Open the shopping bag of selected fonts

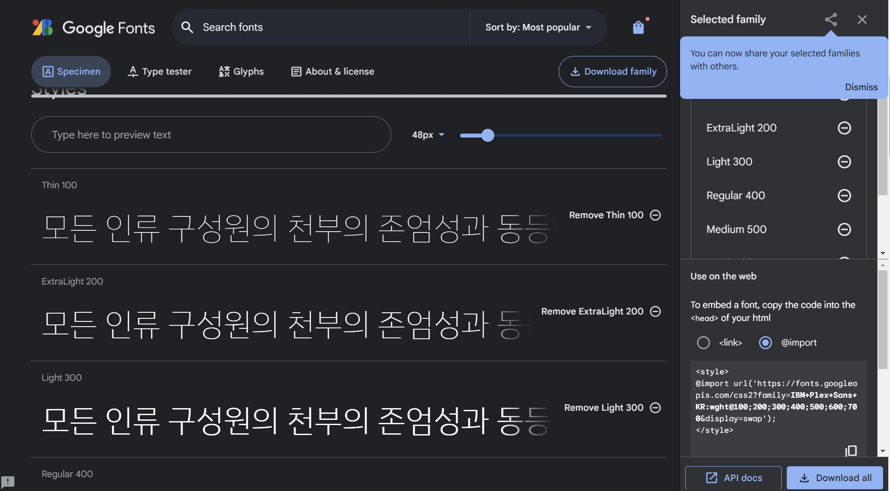click(638, 26)
